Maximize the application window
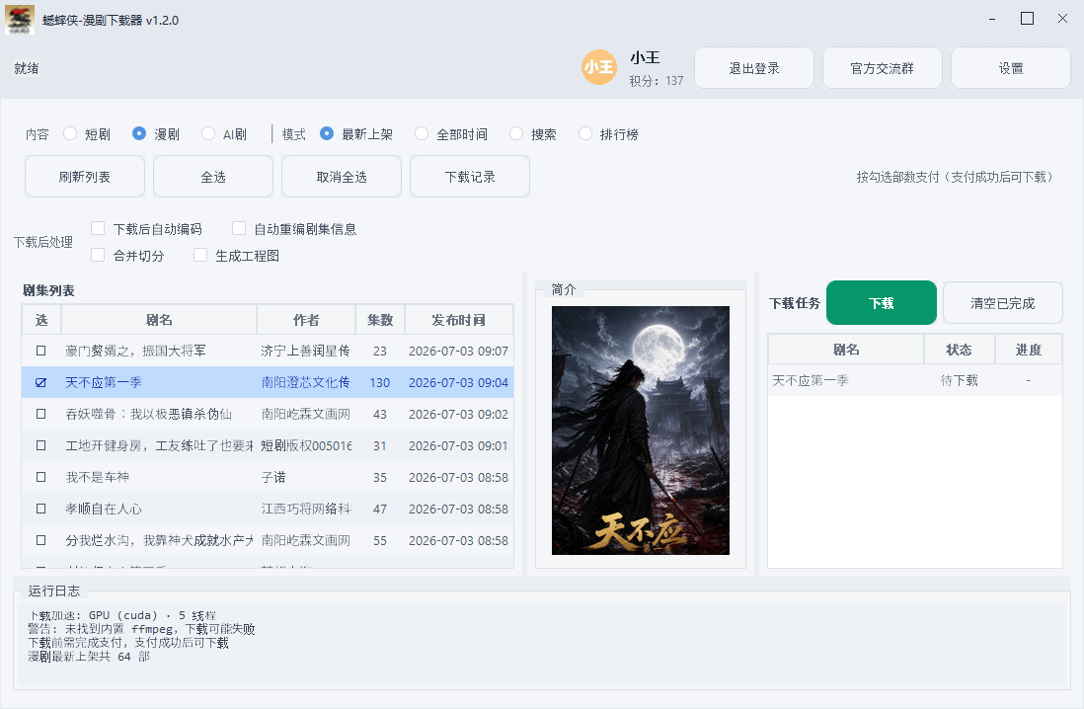The width and height of the screenshot is (1084, 709). (x=1028, y=19)
